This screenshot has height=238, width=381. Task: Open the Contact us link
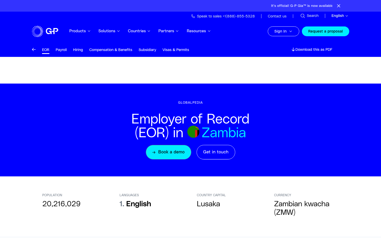click(277, 16)
